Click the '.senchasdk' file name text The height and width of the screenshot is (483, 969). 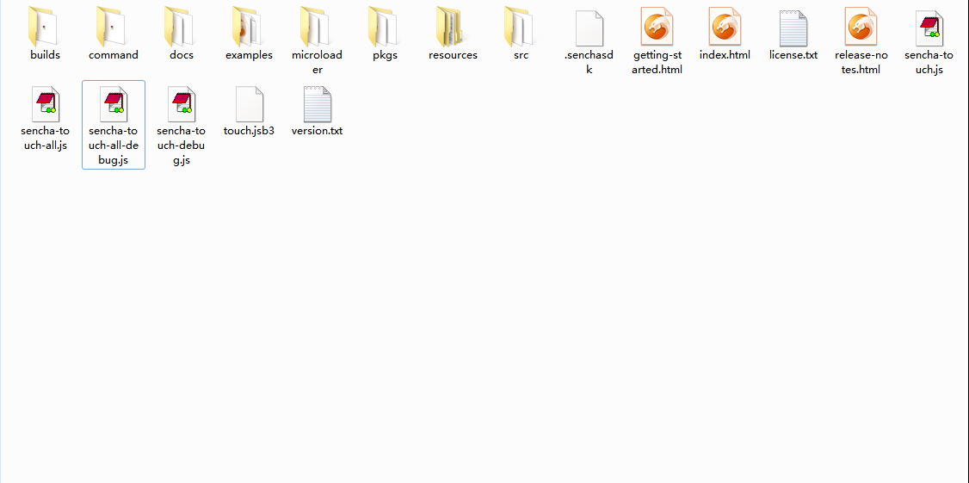(589, 63)
